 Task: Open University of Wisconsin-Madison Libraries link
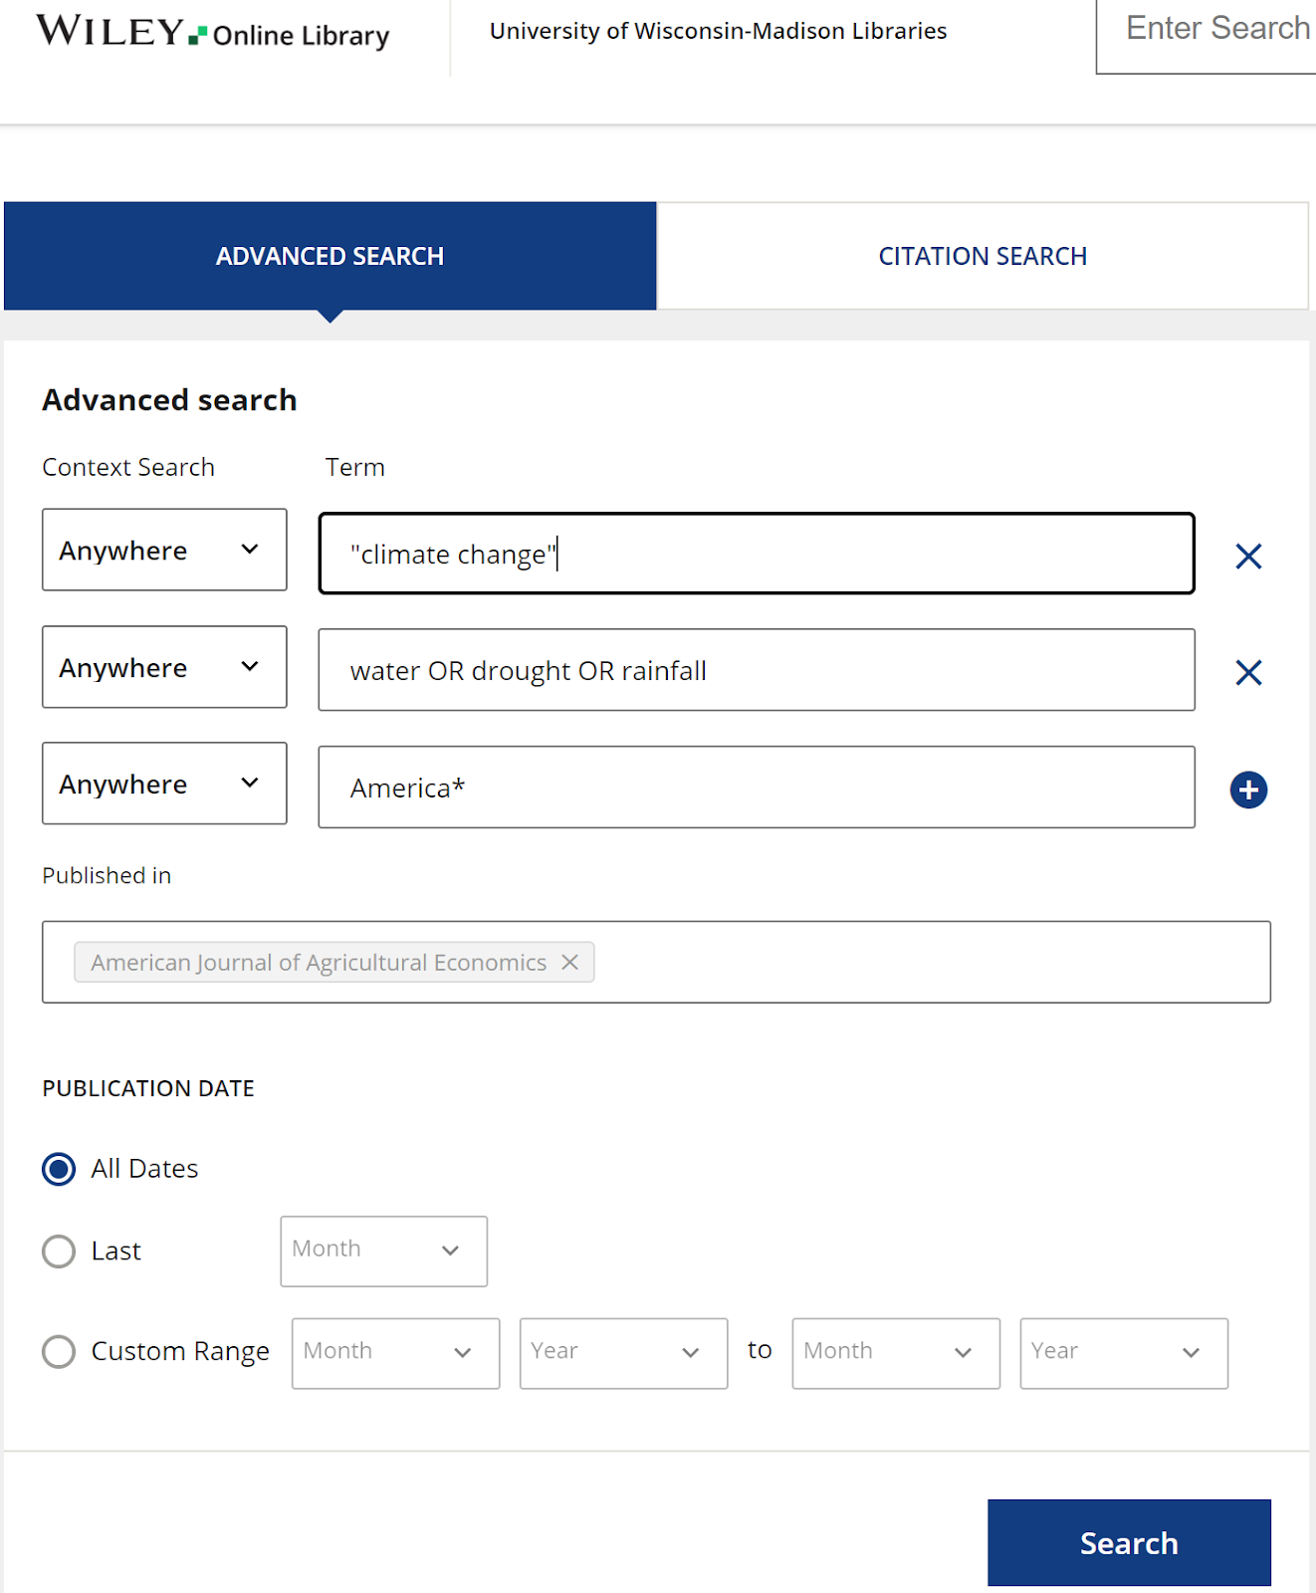718,32
